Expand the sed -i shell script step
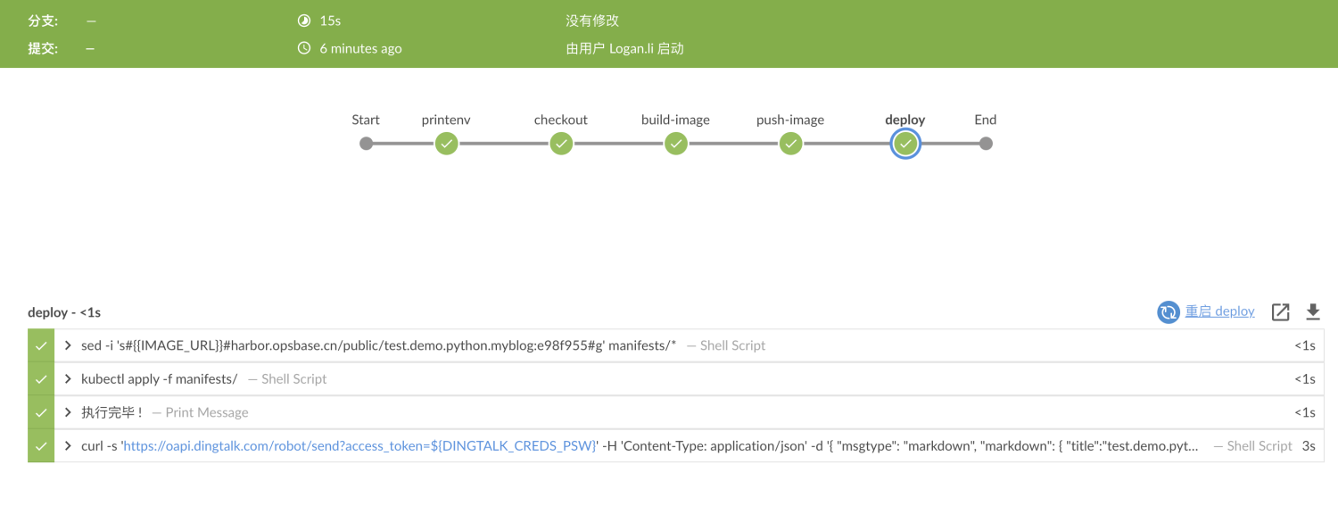Screen dimensions: 1338x506 [x=68, y=345]
